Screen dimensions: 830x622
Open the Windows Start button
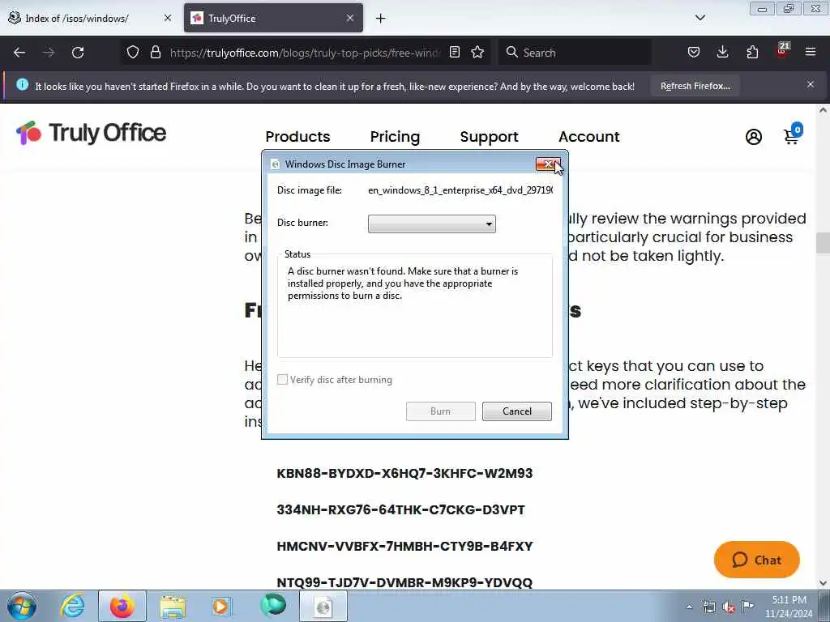click(22, 606)
